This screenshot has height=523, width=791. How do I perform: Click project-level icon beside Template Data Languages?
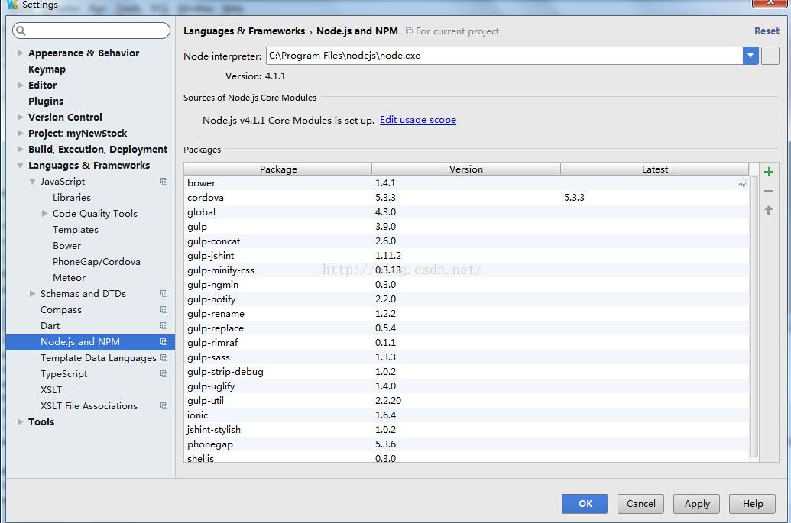click(x=164, y=358)
